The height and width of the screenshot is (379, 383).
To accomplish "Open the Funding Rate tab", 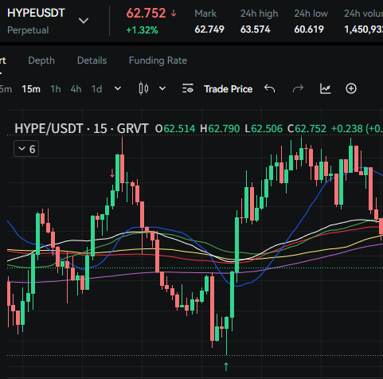I will (x=158, y=61).
